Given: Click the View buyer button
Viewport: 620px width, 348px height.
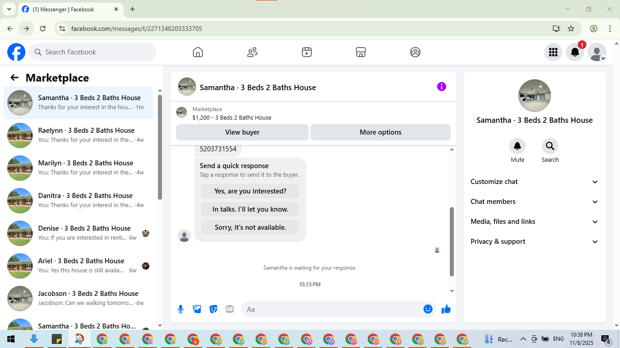Looking at the screenshot, I should click(x=242, y=132).
